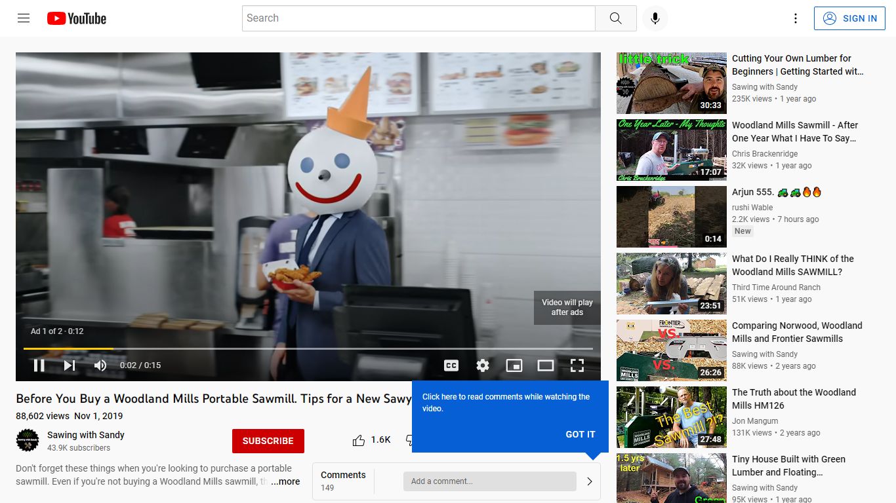Open title 'Cutting Your Own Lumber for Beginners'
This screenshot has width=896, height=503.
(798, 65)
